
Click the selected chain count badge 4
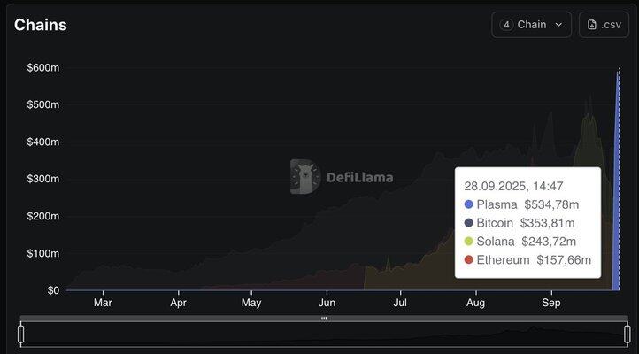click(x=506, y=25)
